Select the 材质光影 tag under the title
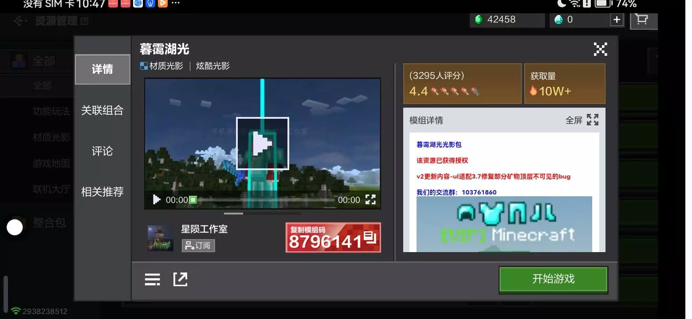Viewport: 692px width, 319px height. pyautogui.click(x=161, y=66)
